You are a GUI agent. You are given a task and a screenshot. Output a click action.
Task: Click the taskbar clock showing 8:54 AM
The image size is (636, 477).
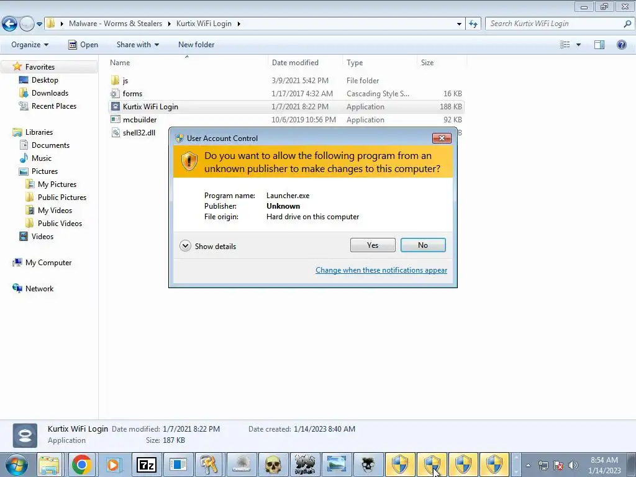pyautogui.click(x=604, y=465)
